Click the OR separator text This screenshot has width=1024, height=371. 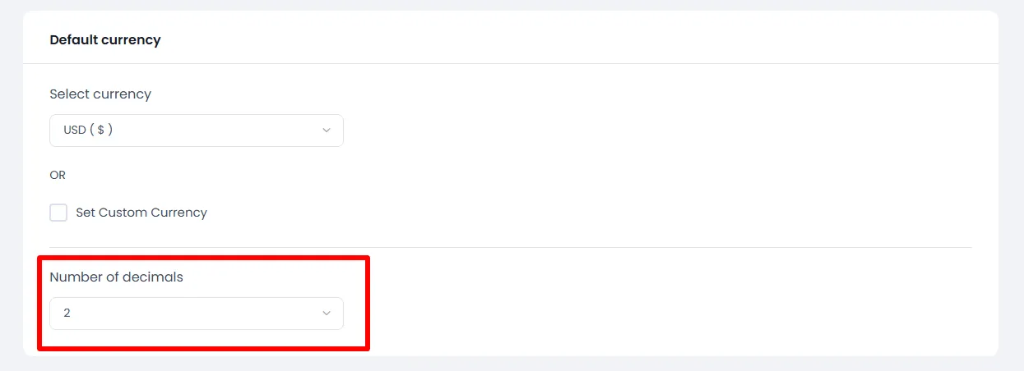click(58, 175)
